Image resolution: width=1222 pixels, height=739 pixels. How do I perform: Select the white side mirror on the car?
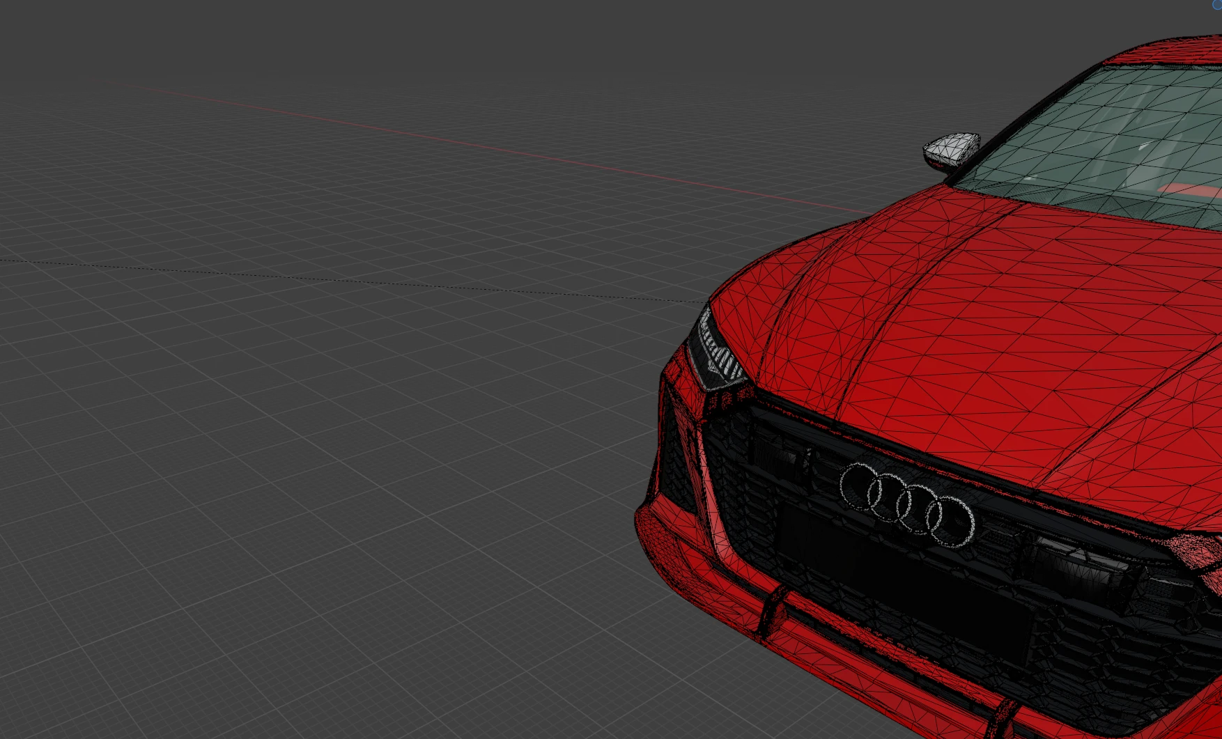(x=952, y=151)
